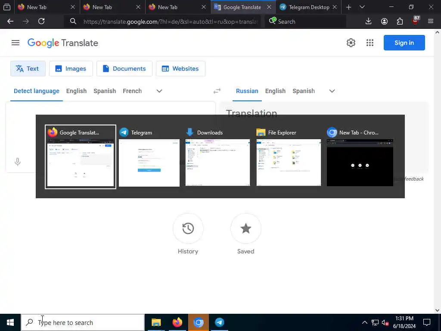Image resolution: width=441 pixels, height=331 pixels.
Task: Switch to Telegram window thumbnail
Action: 149,157
